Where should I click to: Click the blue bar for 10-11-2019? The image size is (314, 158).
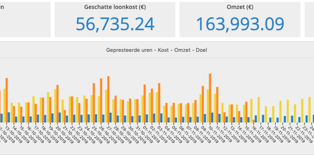[212, 118]
